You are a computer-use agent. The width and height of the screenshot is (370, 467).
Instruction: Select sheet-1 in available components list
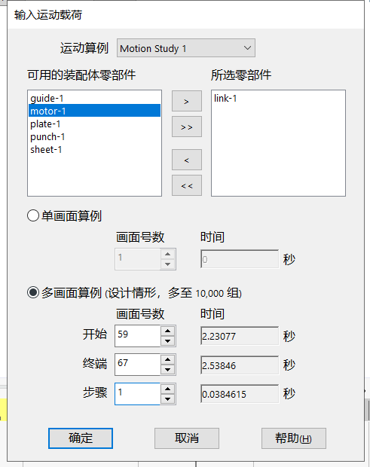pos(94,149)
